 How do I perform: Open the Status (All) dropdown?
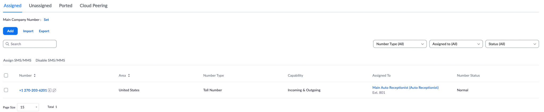pyautogui.click(x=512, y=44)
